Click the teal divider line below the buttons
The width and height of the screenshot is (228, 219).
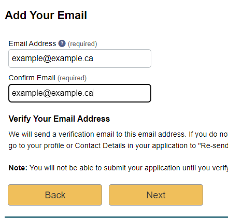point(116,217)
